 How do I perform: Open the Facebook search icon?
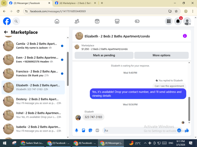(x=16, y=21)
